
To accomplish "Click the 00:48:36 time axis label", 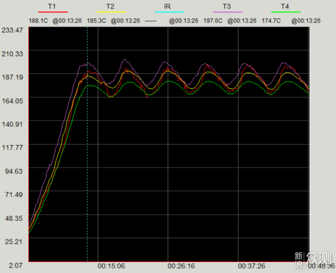I will [x=322, y=266].
